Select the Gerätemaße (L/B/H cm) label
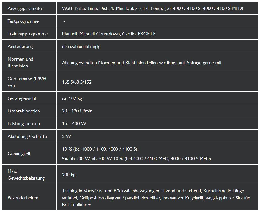This screenshot has height=212, width=260. 27,82
